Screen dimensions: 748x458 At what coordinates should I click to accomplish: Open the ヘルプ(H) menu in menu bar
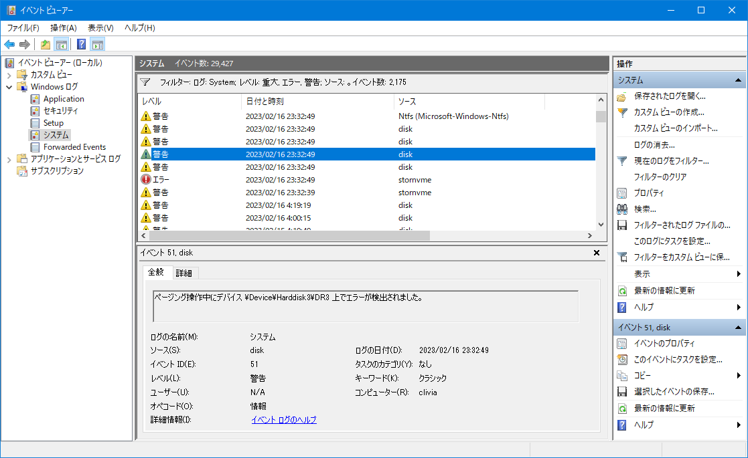(140, 28)
